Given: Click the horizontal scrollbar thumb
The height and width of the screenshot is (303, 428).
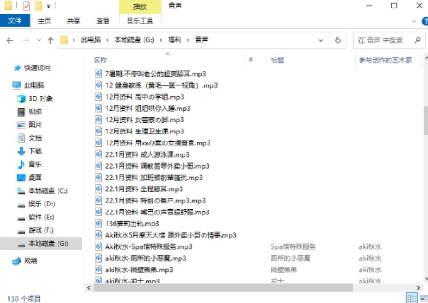Looking at the screenshot, I should click(x=223, y=287).
